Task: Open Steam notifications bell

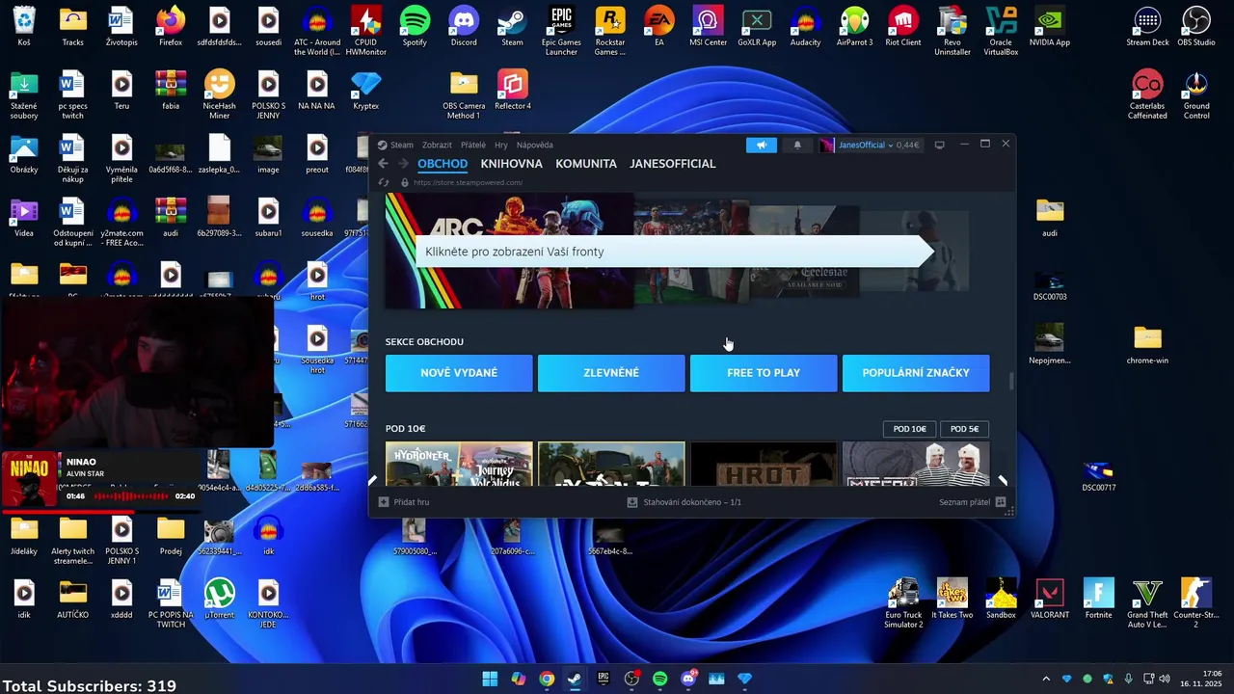Action: pos(797,145)
